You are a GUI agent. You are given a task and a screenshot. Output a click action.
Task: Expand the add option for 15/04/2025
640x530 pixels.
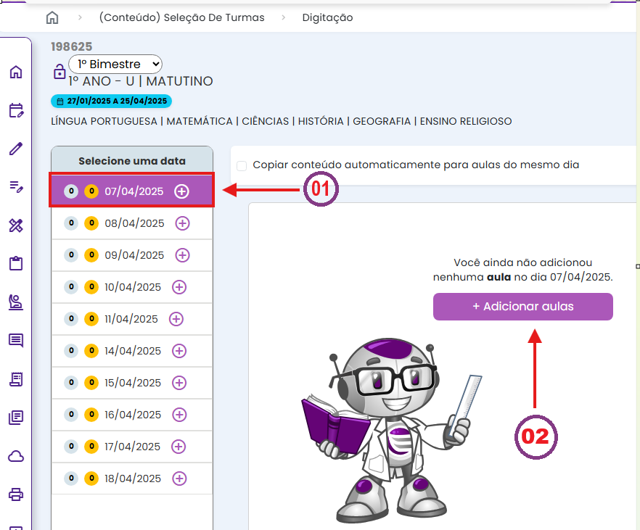pyautogui.click(x=179, y=383)
